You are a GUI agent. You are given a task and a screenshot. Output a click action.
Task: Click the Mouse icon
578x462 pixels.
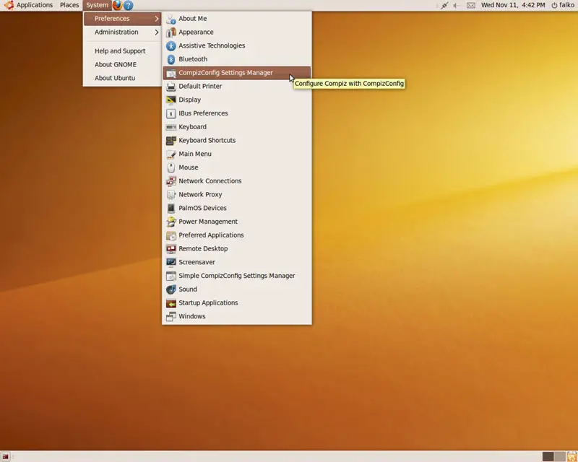(x=171, y=167)
